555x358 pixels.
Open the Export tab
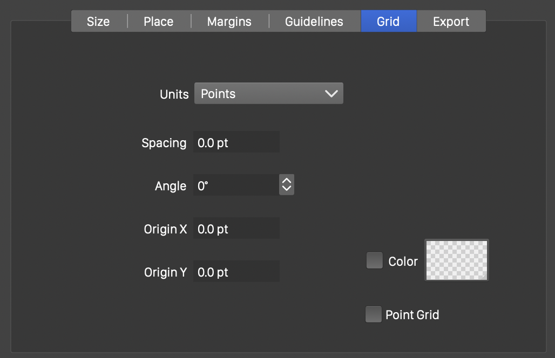(x=451, y=22)
